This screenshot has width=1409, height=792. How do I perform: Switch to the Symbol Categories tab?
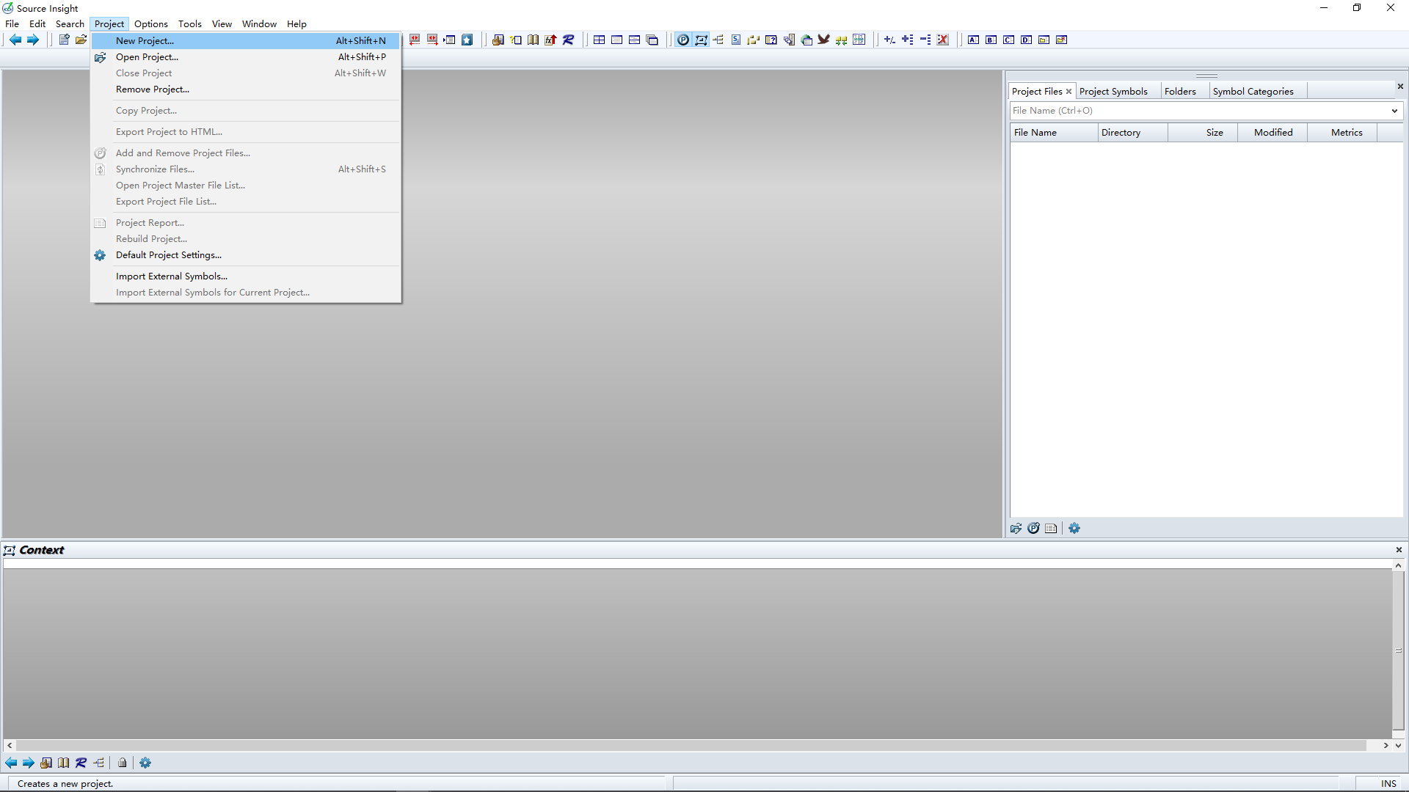(1253, 92)
